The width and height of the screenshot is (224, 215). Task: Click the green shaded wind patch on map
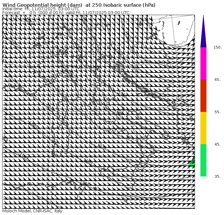(x=192, y=163)
